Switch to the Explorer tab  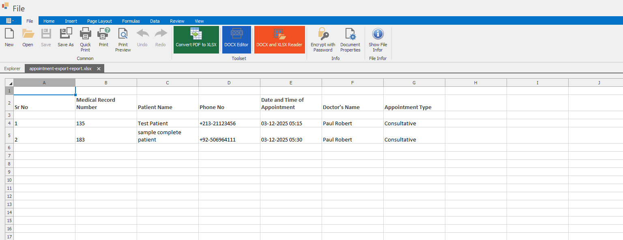tap(12, 69)
